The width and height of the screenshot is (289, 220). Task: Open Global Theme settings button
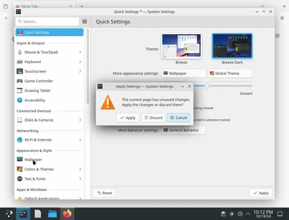230,73
